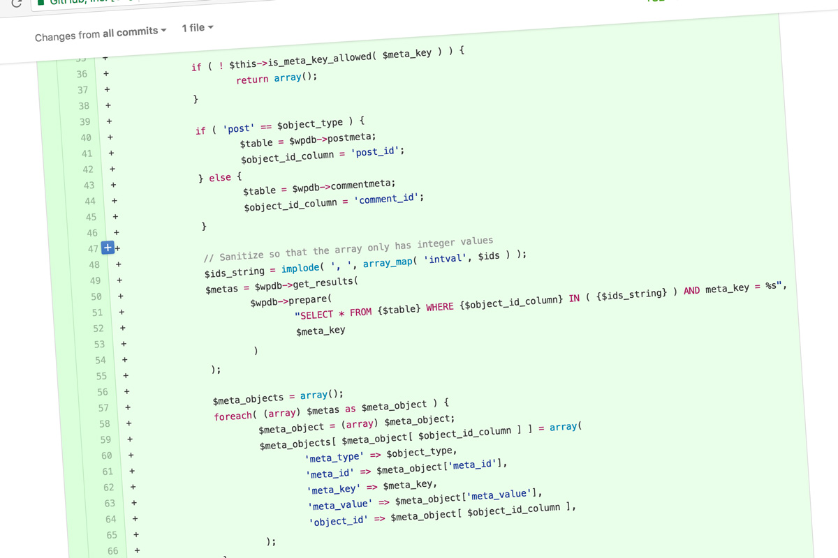The image size is (838, 558).
Task: Select line number 52 in the diff
Action: point(98,329)
